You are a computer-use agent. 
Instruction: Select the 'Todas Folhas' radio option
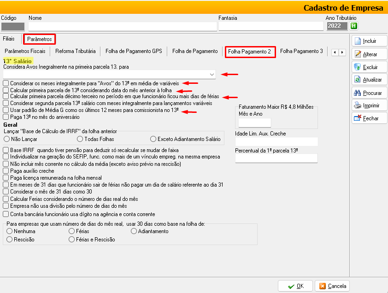click(x=81, y=139)
